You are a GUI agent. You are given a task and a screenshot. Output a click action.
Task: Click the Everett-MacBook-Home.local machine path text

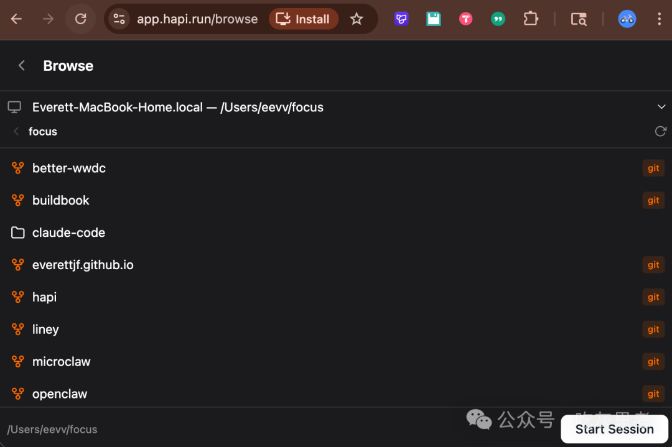pyautogui.click(x=178, y=107)
